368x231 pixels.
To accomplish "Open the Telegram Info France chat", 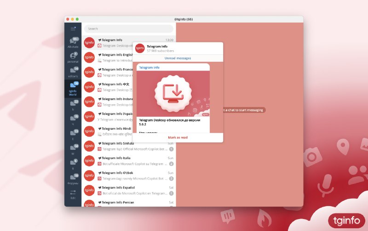I will pyautogui.click(x=108, y=72).
